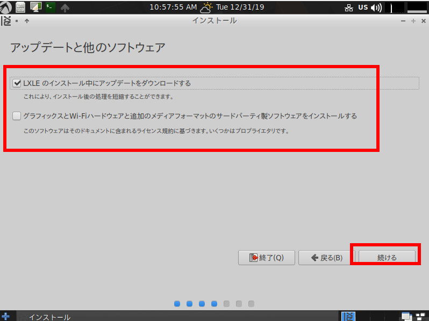This screenshot has height=321, width=429.
Task: Click the up-arrow launcher in the top panel
Action: [65, 8]
